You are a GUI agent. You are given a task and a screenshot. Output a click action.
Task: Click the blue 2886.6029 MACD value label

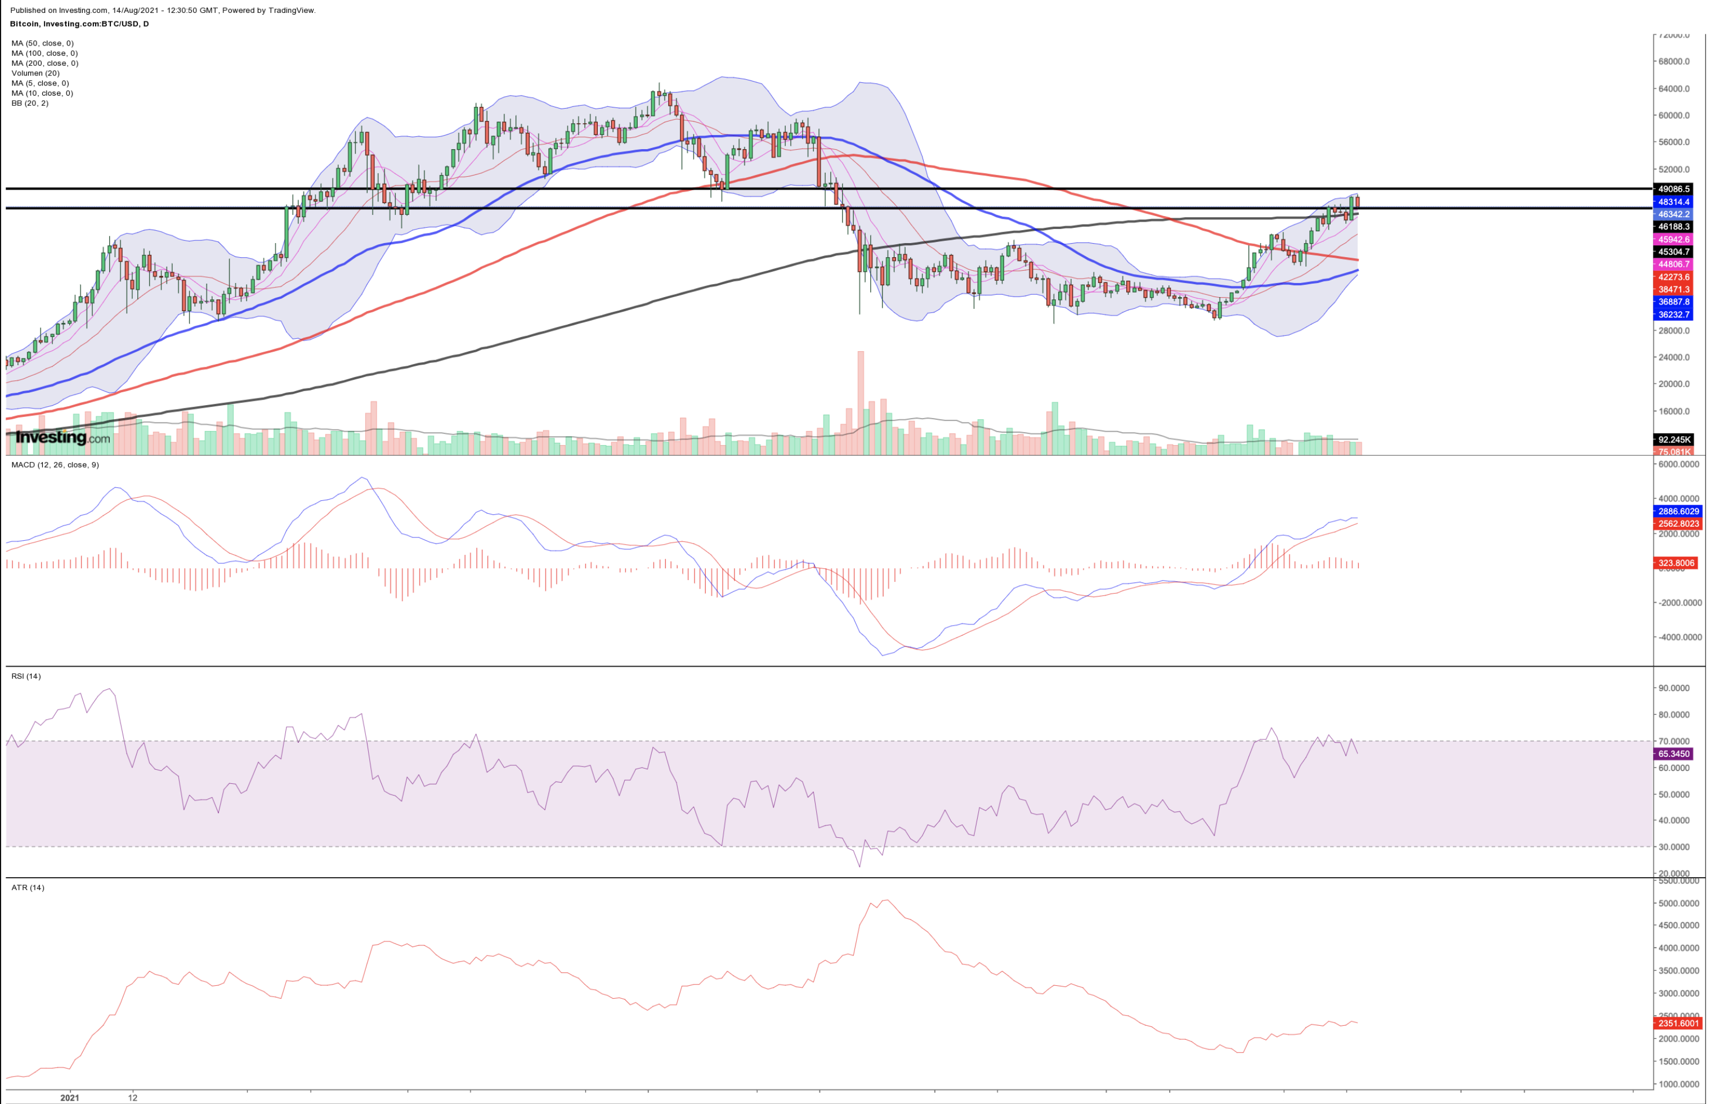coord(1678,511)
